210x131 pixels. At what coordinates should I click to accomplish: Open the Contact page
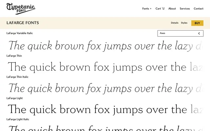tap(199, 9)
